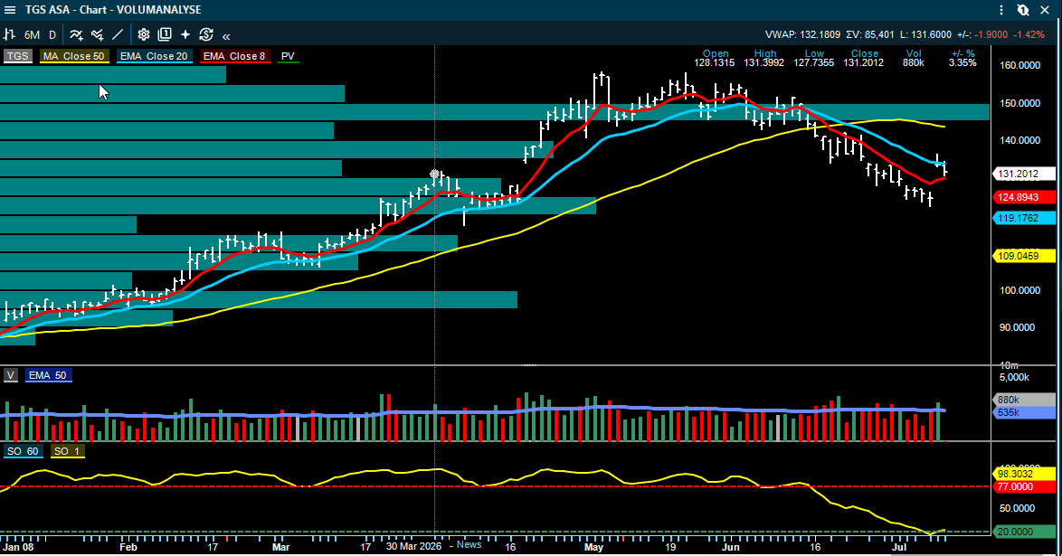Click the 150.0000 price level on the axis

tap(1020, 103)
